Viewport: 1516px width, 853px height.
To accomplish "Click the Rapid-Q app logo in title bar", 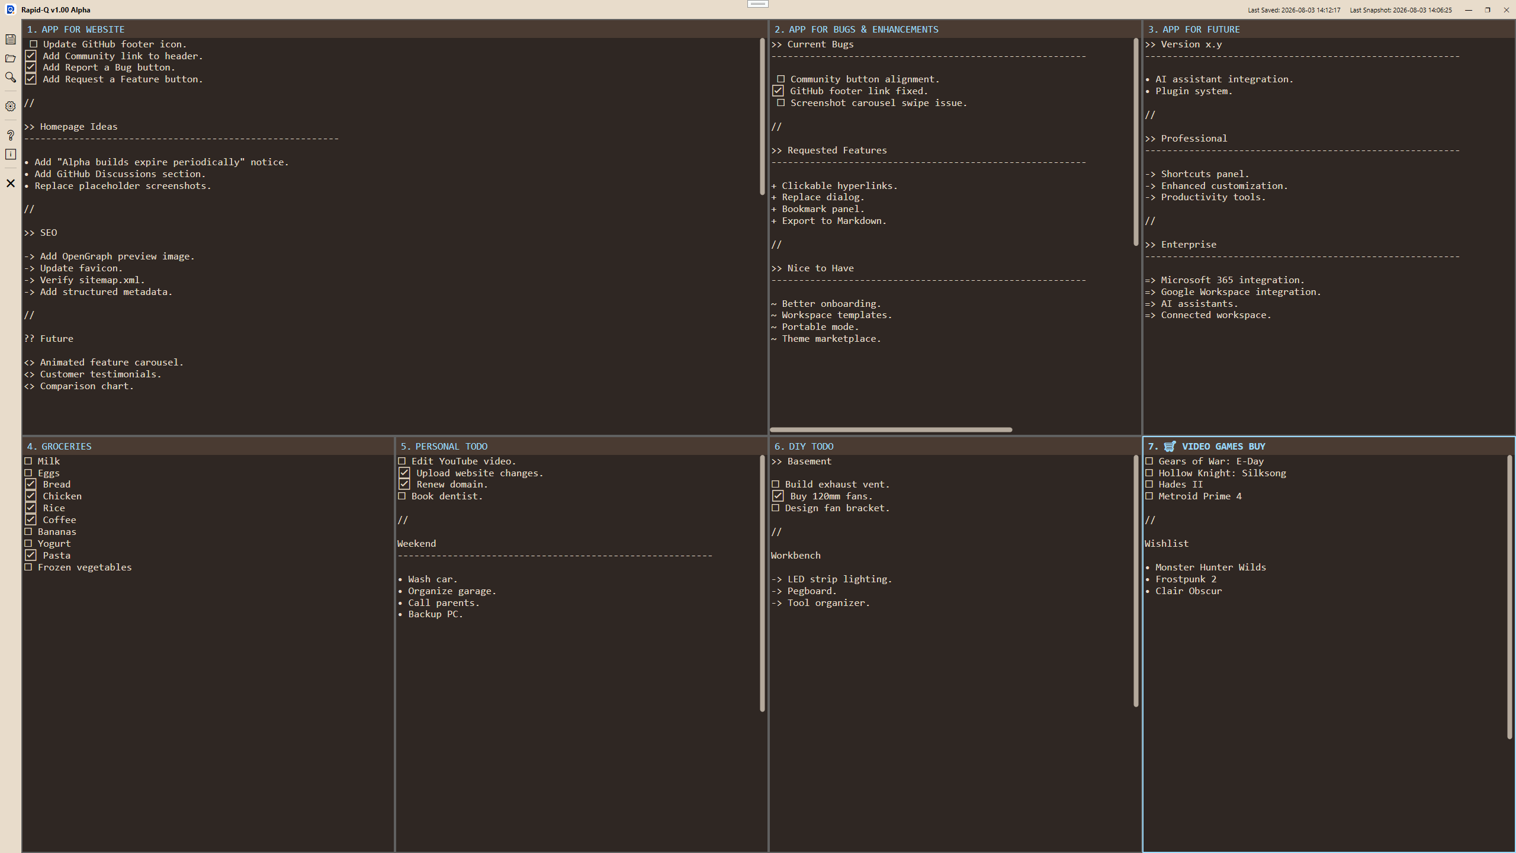I will pyautogui.click(x=10, y=9).
